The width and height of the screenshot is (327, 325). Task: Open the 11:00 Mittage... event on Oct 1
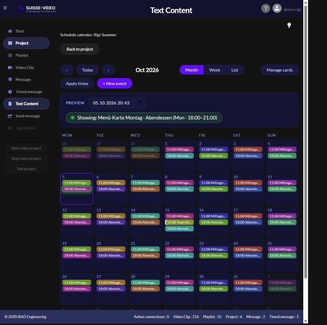[x=179, y=150]
